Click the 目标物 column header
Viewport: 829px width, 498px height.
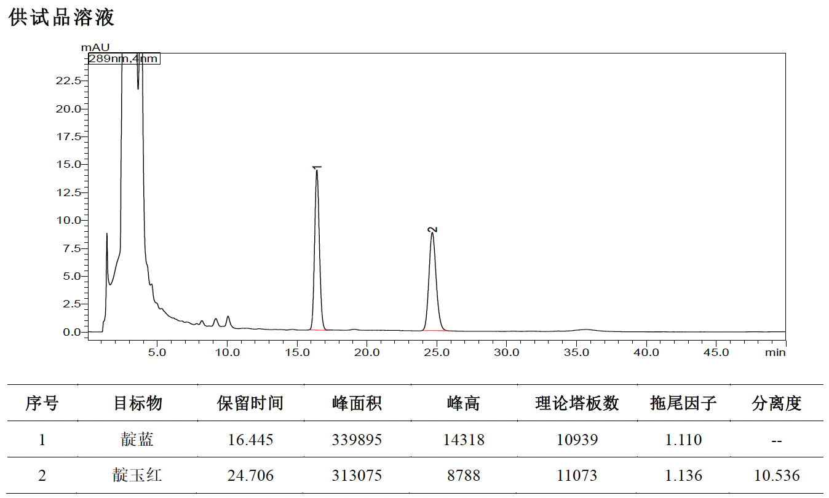click(x=138, y=403)
